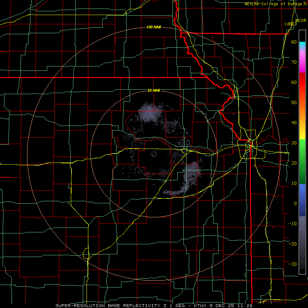Click the 70 value on dBZ scale

[x=294, y=62]
